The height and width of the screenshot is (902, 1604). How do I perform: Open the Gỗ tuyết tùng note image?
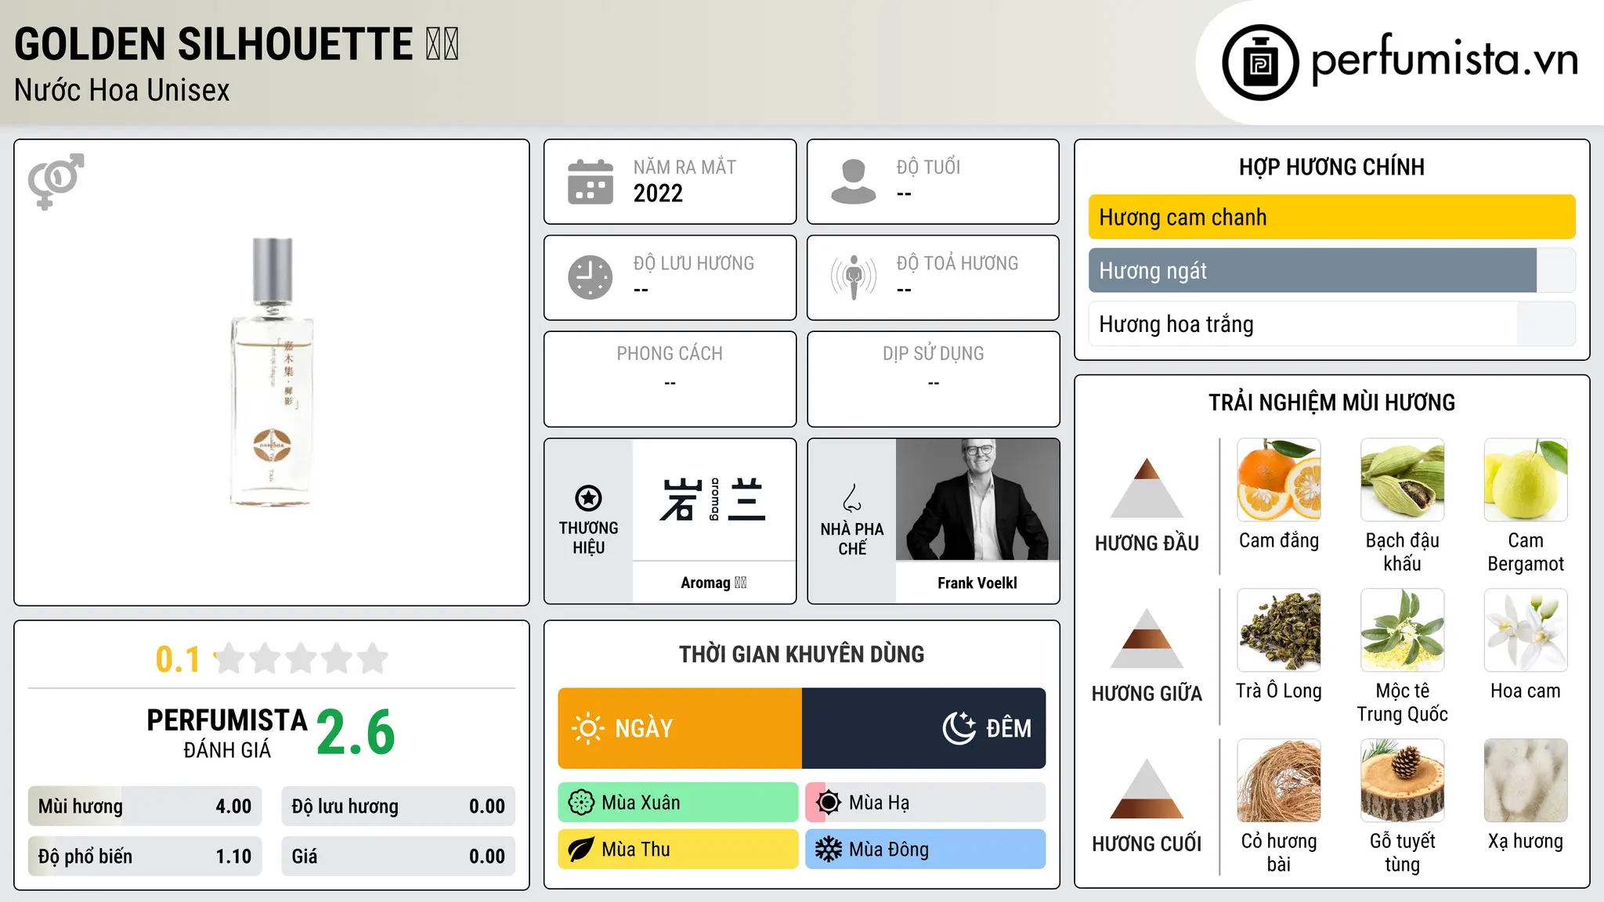[x=1403, y=781]
